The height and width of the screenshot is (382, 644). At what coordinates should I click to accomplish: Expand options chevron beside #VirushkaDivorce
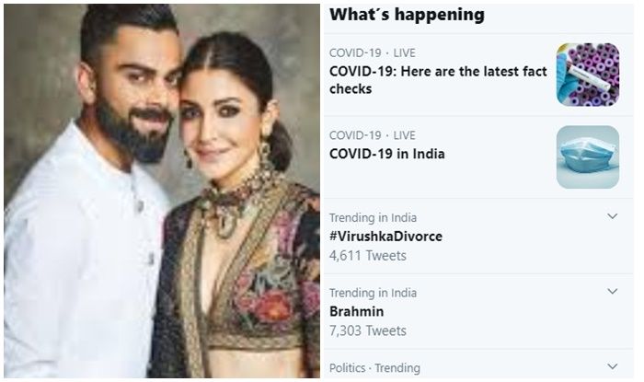point(613,216)
